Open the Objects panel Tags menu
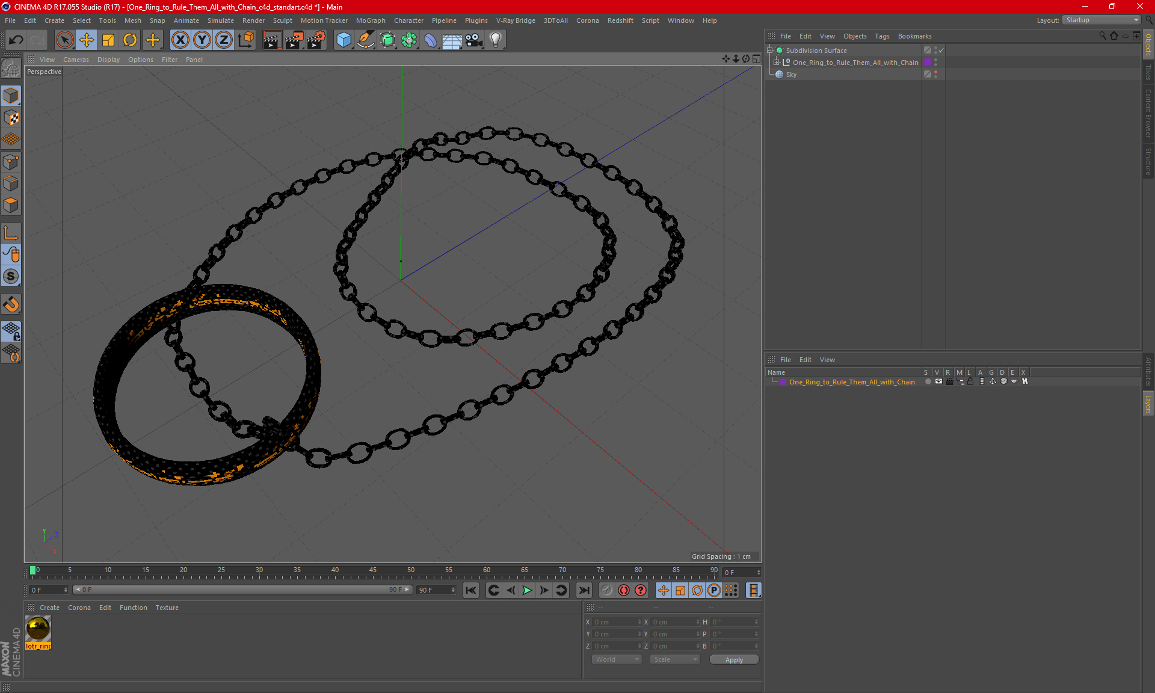 pos(882,36)
